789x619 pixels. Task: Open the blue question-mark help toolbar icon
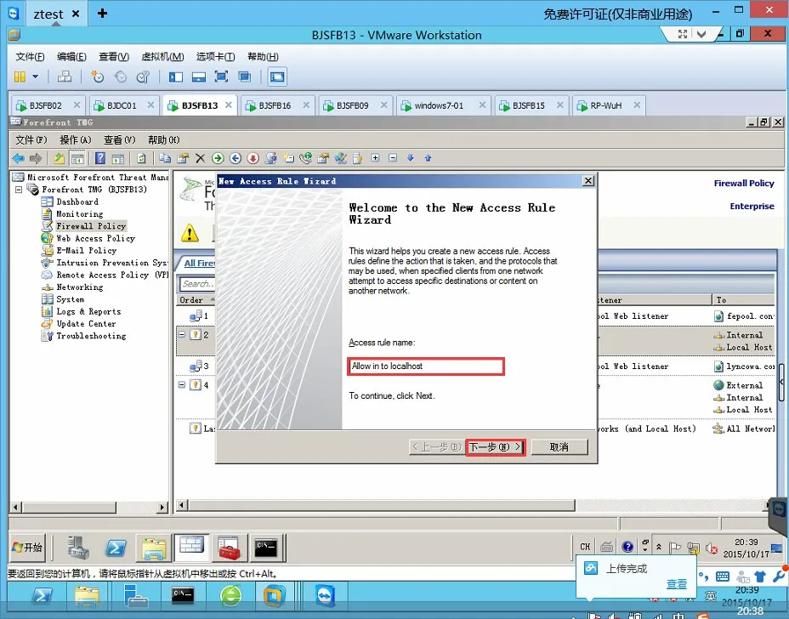100,158
